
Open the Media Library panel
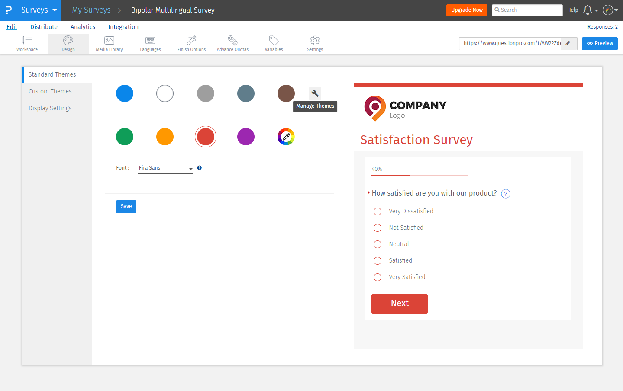pos(109,43)
